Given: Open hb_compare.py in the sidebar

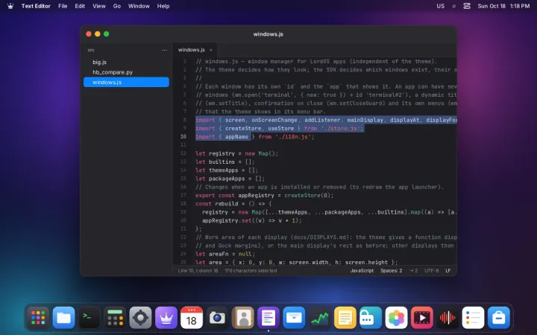Looking at the screenshot, I should tap(126, 72).
